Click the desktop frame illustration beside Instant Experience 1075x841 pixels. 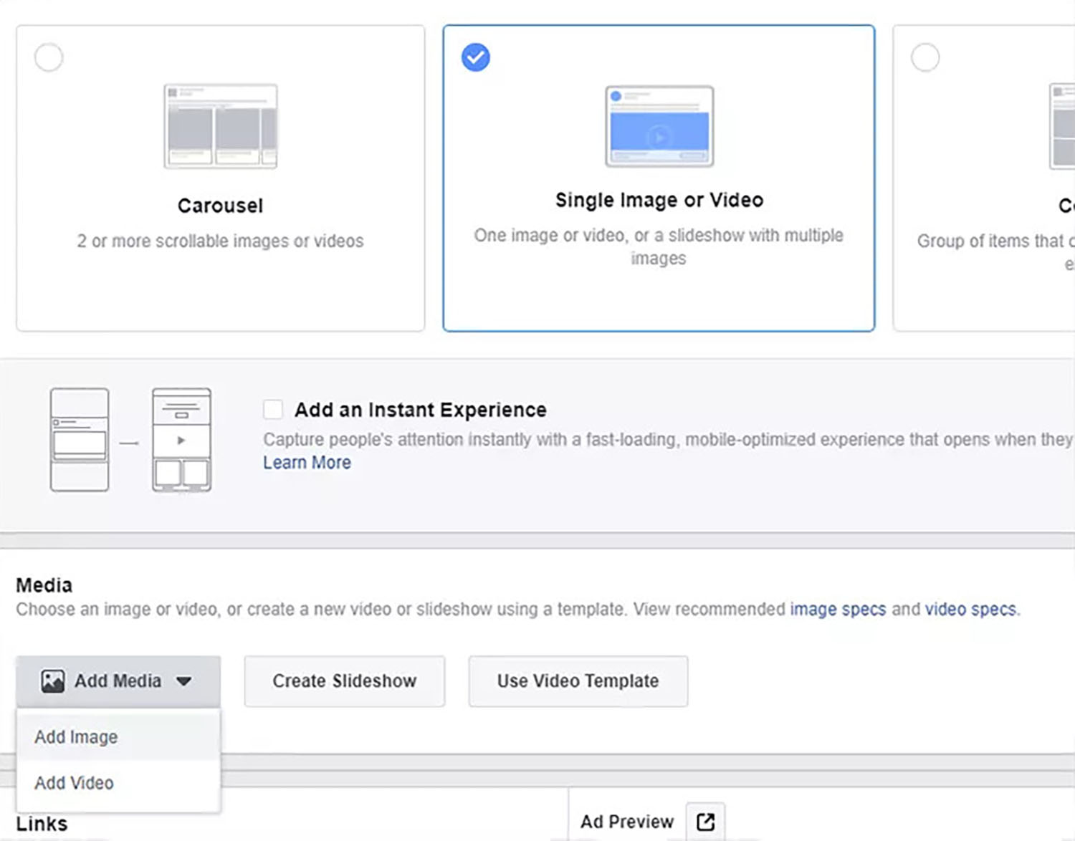(78, 439)
